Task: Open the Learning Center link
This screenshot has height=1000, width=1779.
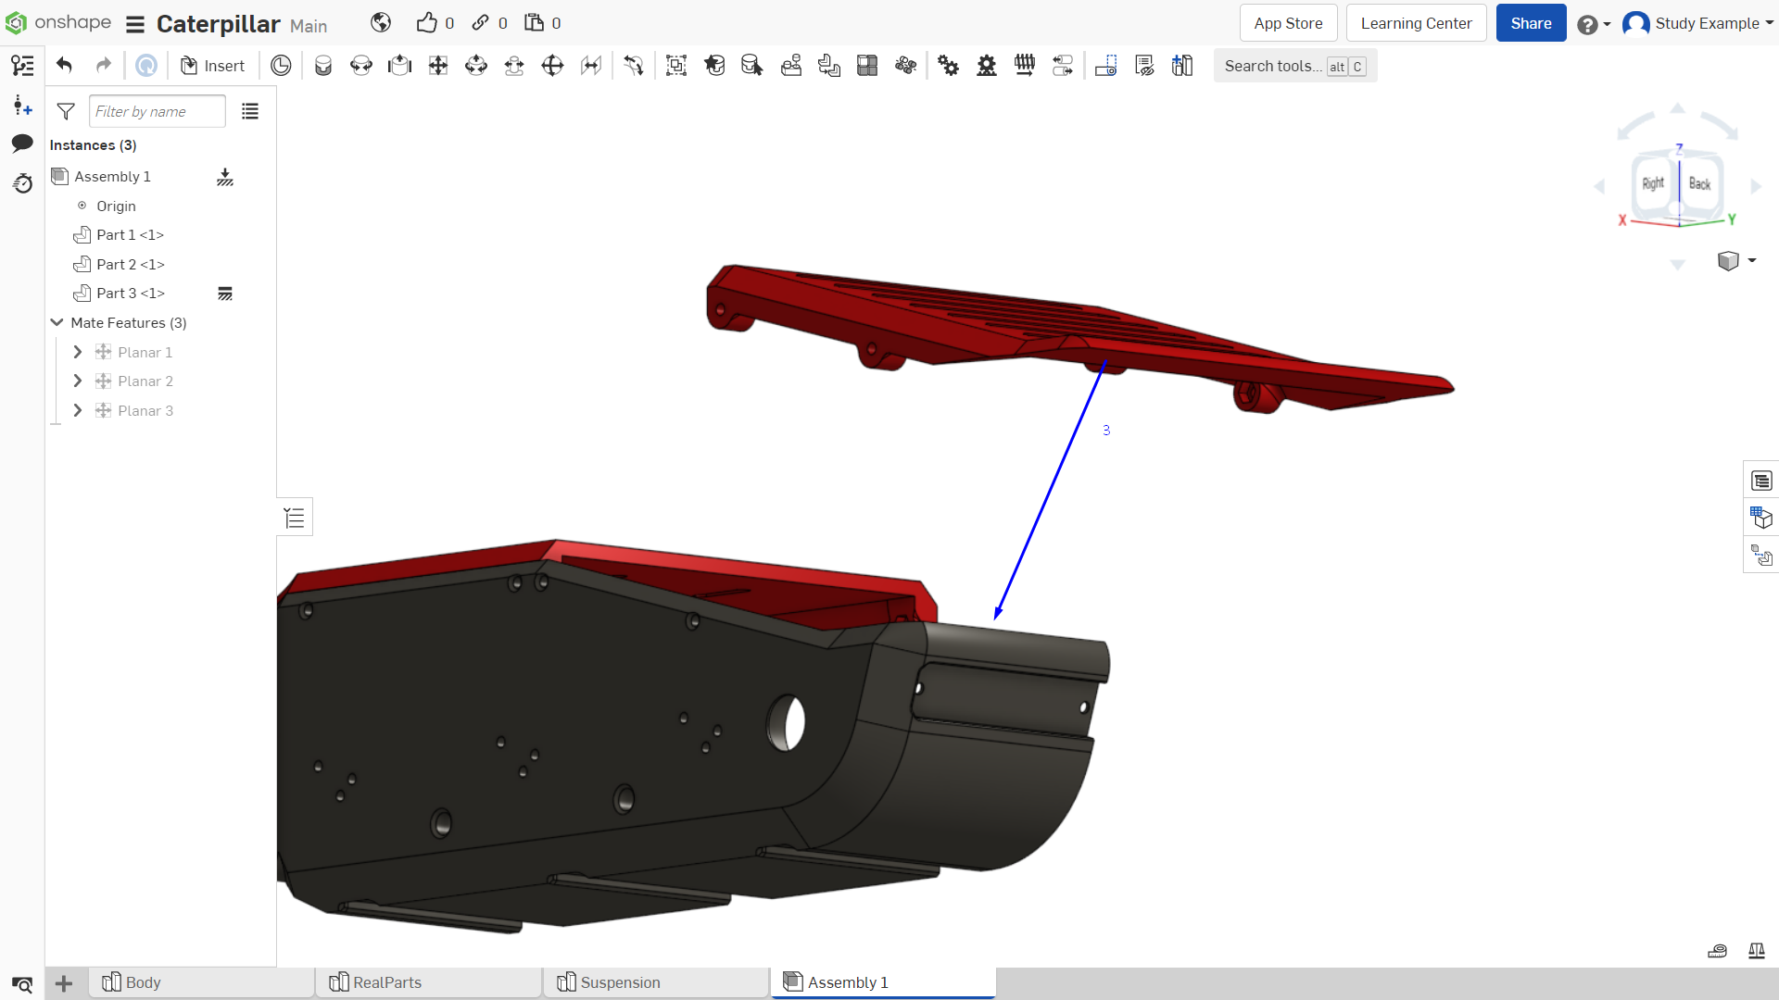Action: [1416, 23]
